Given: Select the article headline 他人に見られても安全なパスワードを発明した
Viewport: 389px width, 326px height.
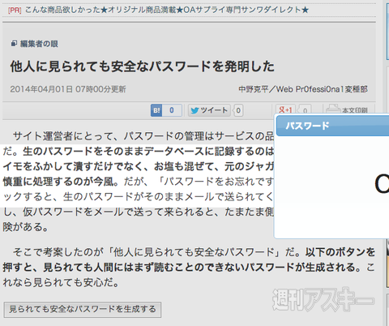Looking at the screenshot, I should tap(143, 66).
